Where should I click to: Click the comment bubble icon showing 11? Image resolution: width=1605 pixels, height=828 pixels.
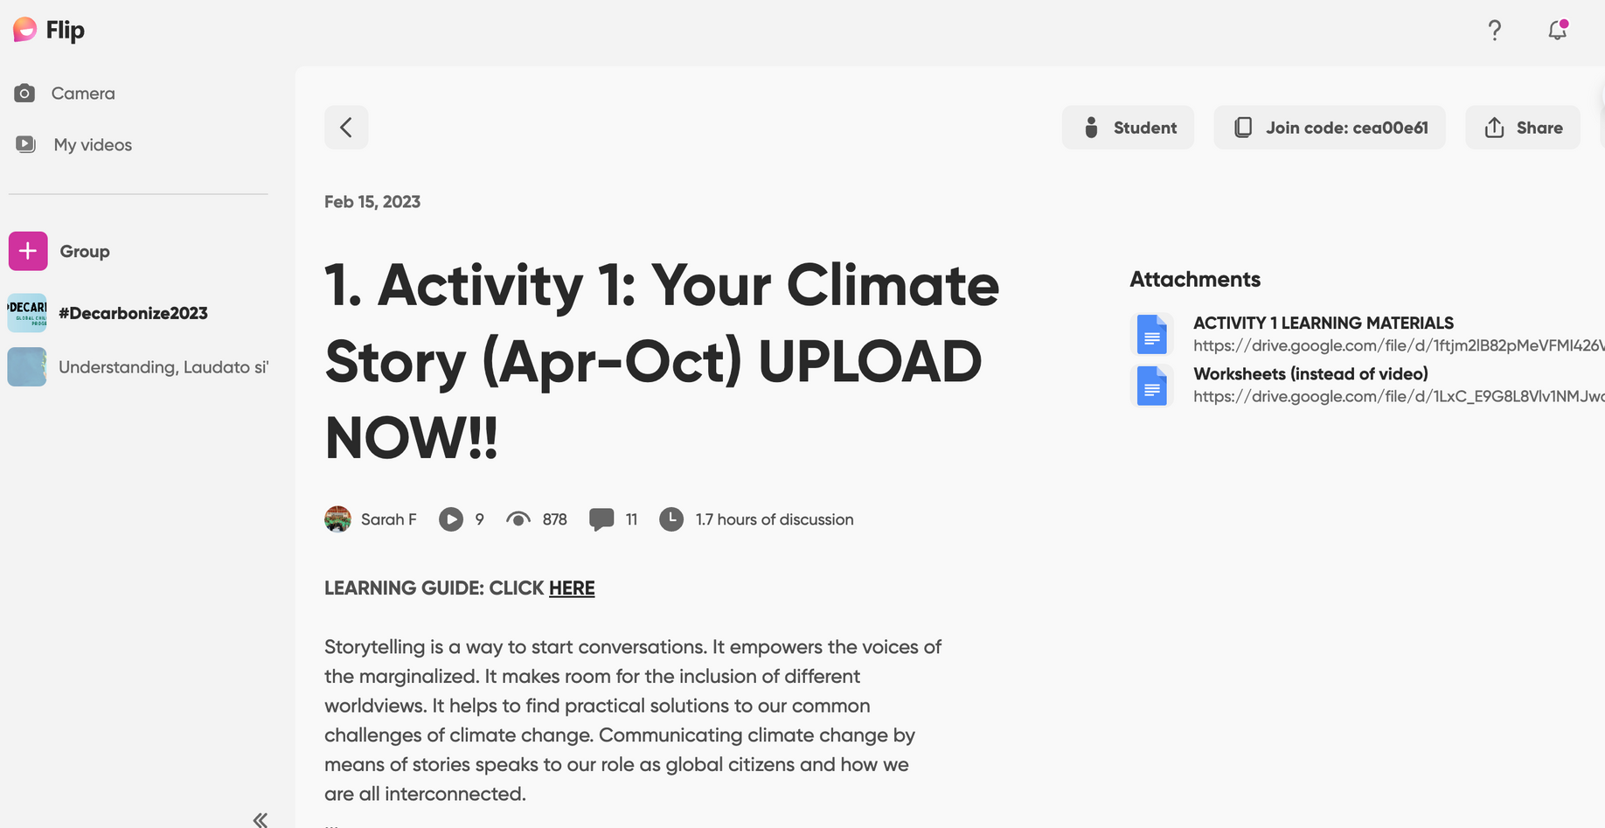pyautogui.click(x=601, y=519)
